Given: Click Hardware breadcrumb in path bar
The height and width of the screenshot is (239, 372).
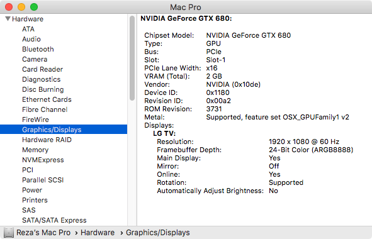Looking at the screenshot, I should pyautogui.click(x=98, y=233).
